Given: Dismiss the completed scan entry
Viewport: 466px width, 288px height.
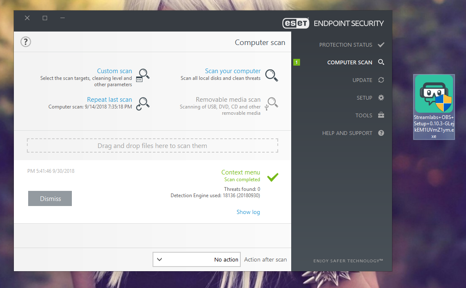Looking at the screenshot, I should tap(50, 198).
